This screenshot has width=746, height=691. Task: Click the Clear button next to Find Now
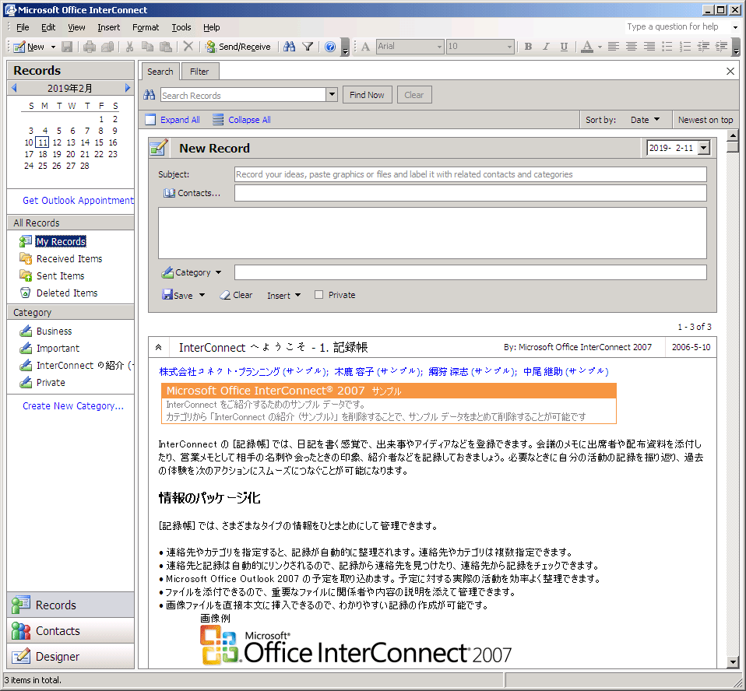[414, 95]
